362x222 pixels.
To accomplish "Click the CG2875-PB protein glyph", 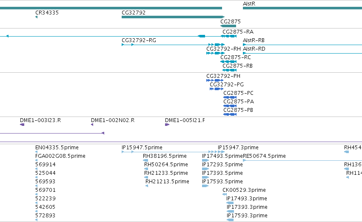I will 230,114.
